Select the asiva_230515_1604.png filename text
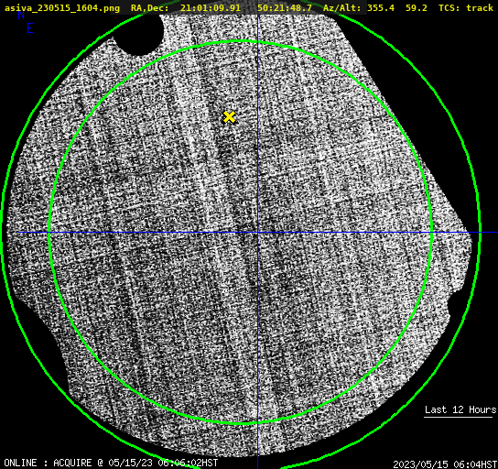This screenshot has width=498, height=469. pyautogui.click(x=62, y=7)
